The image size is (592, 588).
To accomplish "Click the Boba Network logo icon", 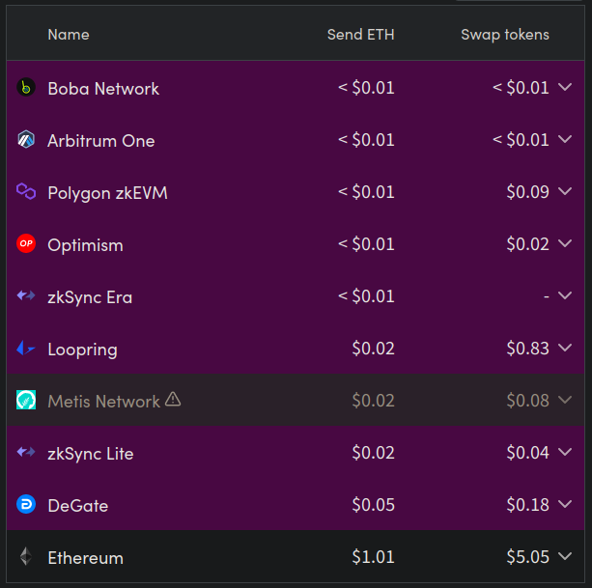I will (x=26, y=88).
